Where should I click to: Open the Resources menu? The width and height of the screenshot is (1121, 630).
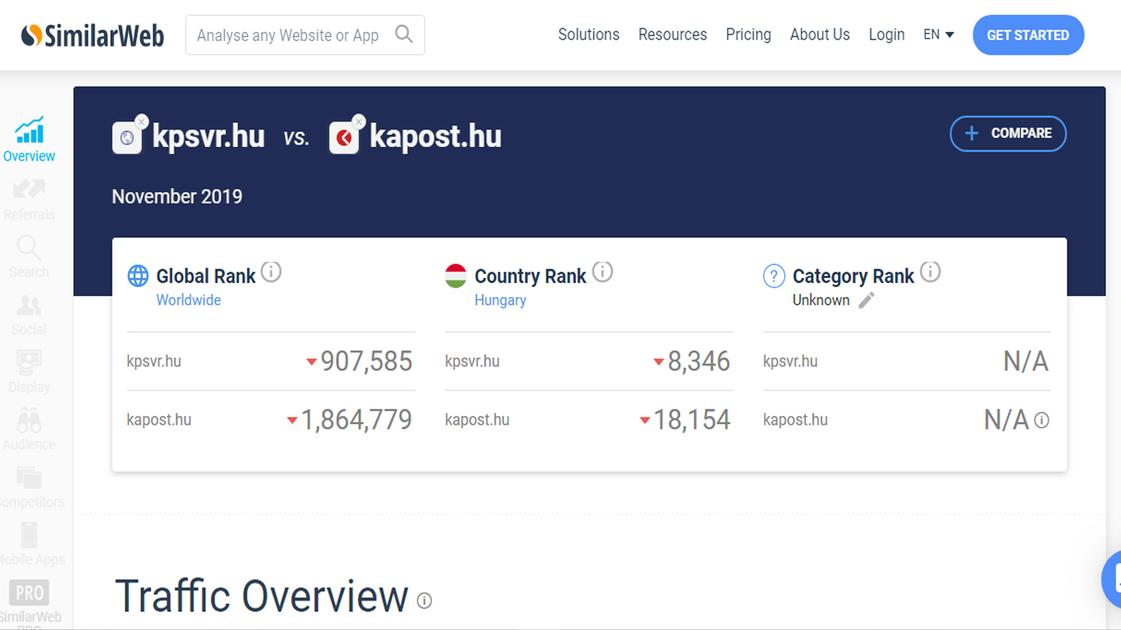(x=673, y=34)
